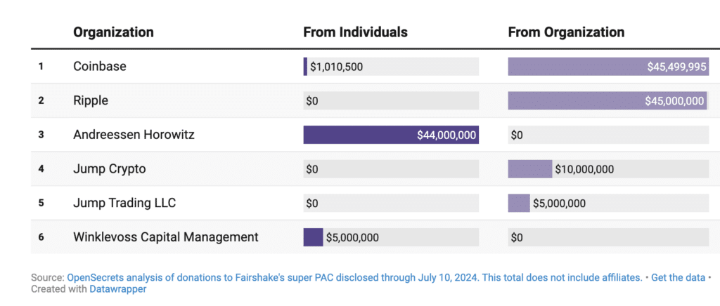Click Ripple's $45,000,000 organization bar

coord(607,101)
